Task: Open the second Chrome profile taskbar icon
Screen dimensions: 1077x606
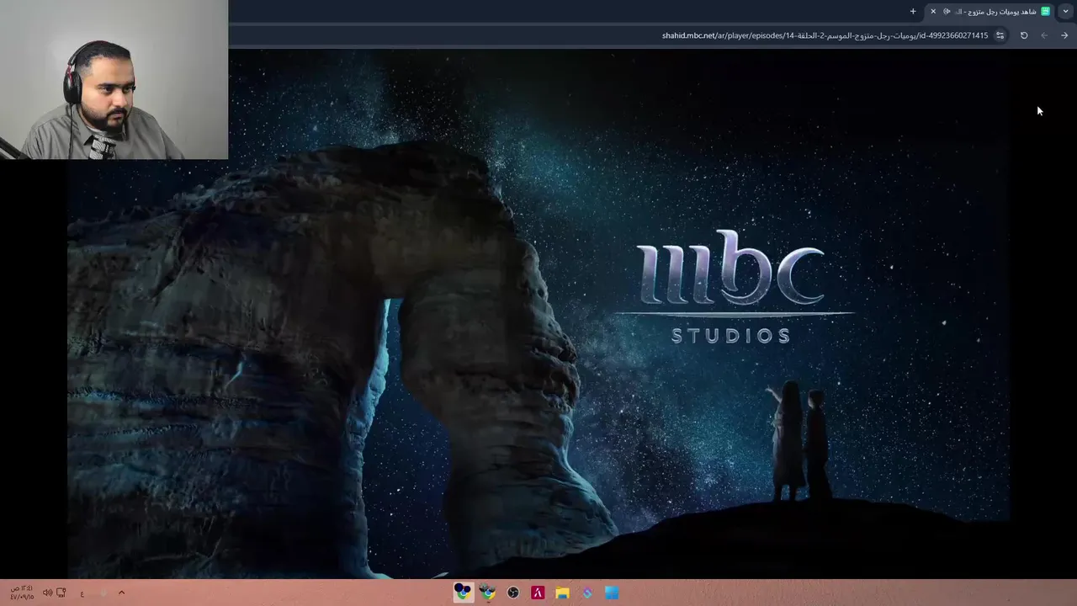Action: [x=488, y=593]
